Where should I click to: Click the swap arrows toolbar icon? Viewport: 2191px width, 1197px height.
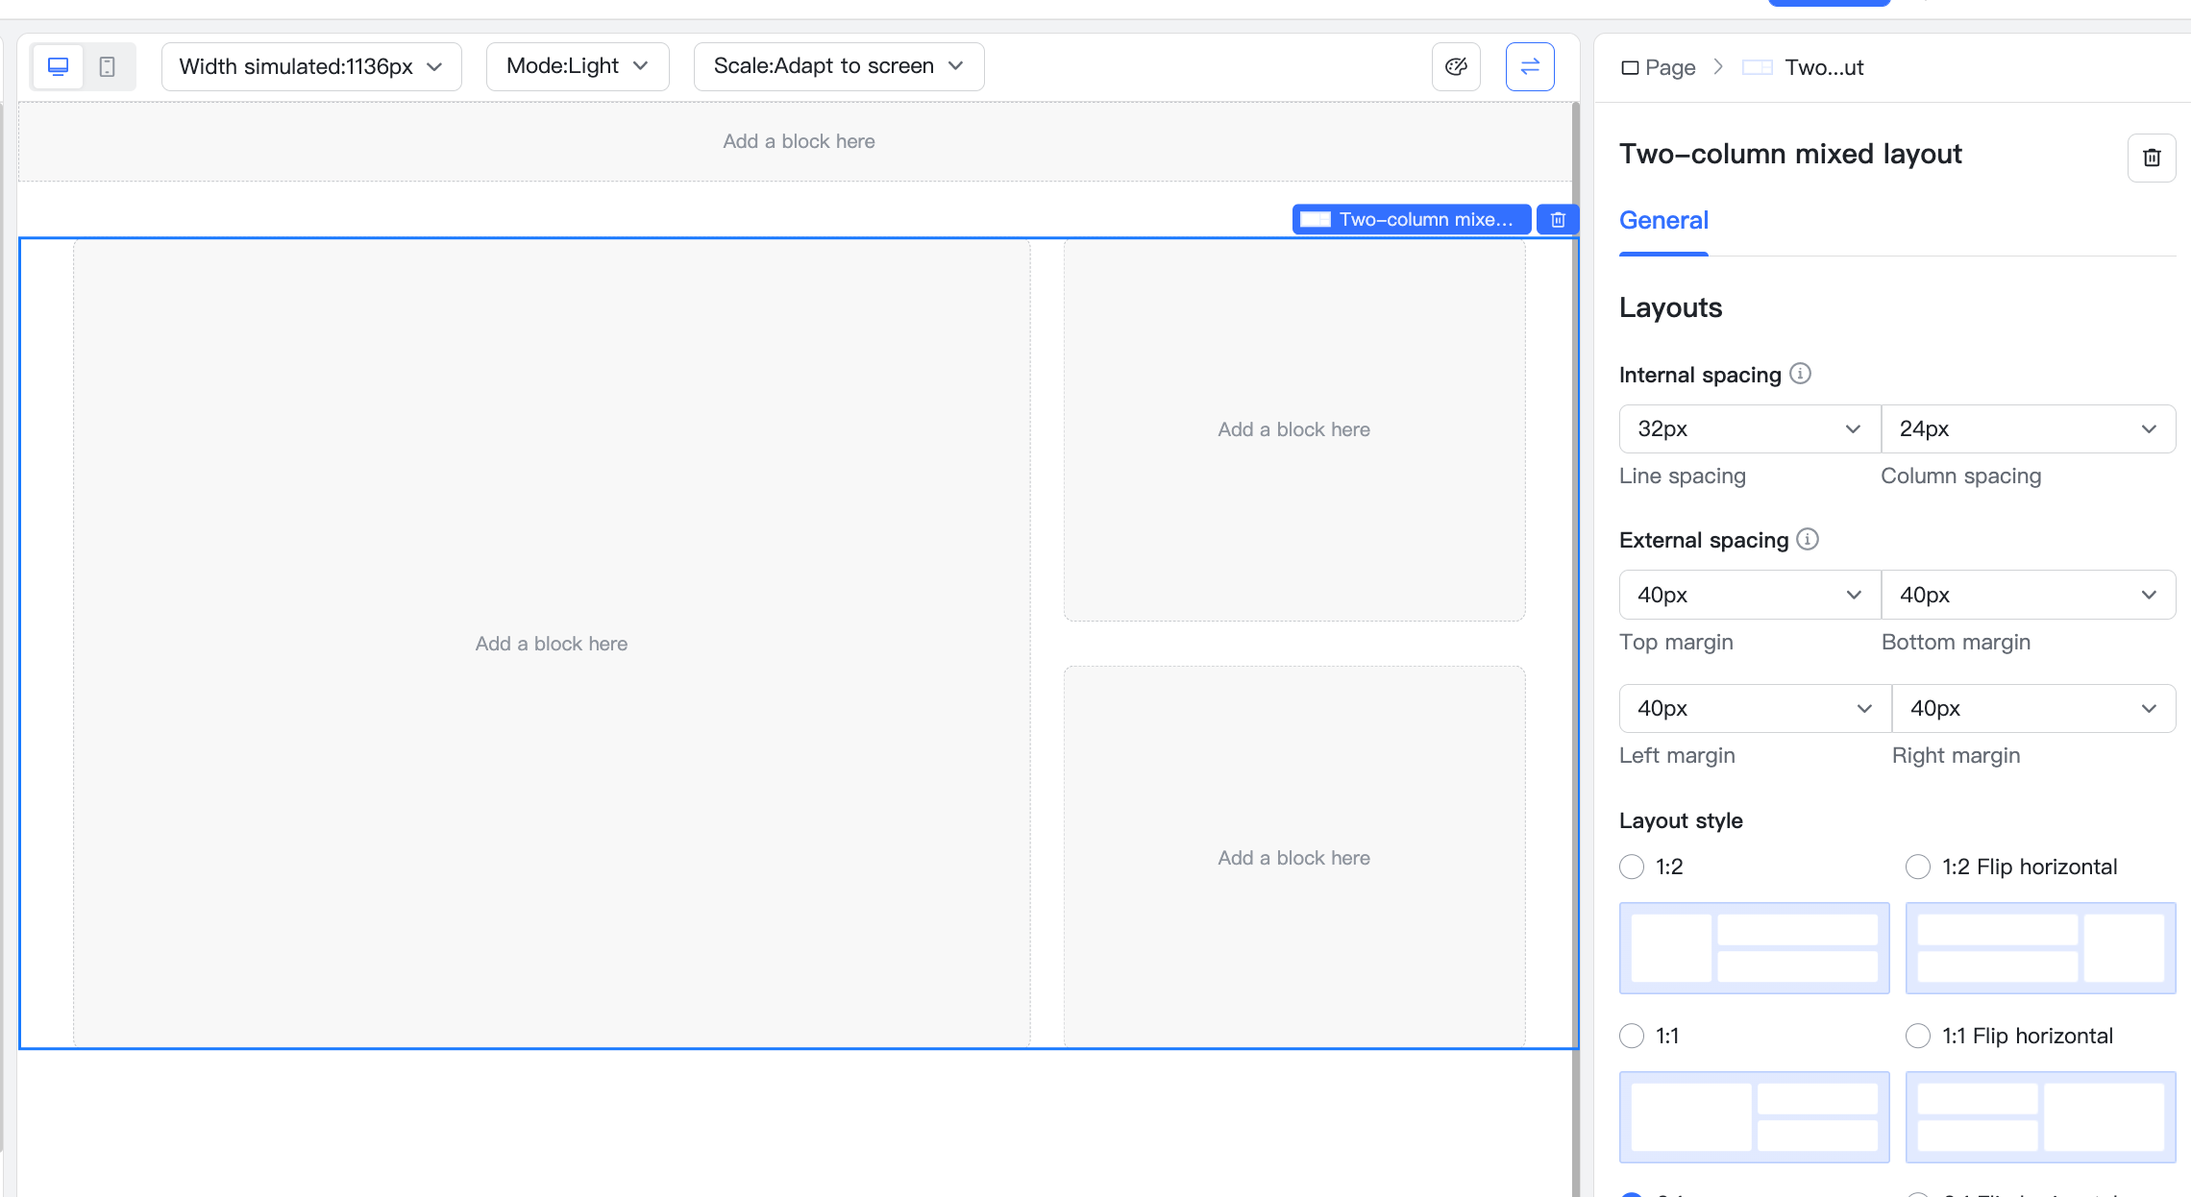(1530, 66)
